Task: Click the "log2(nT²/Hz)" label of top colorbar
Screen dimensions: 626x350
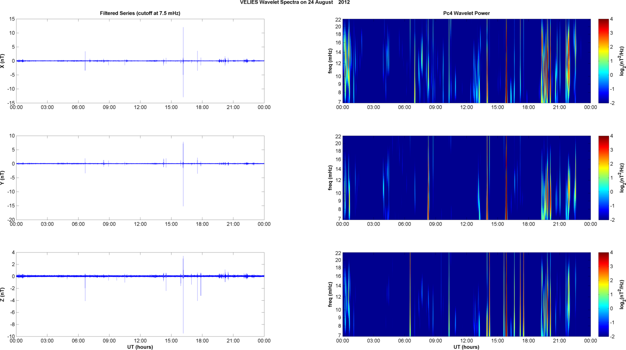Action: coord(622,61)
